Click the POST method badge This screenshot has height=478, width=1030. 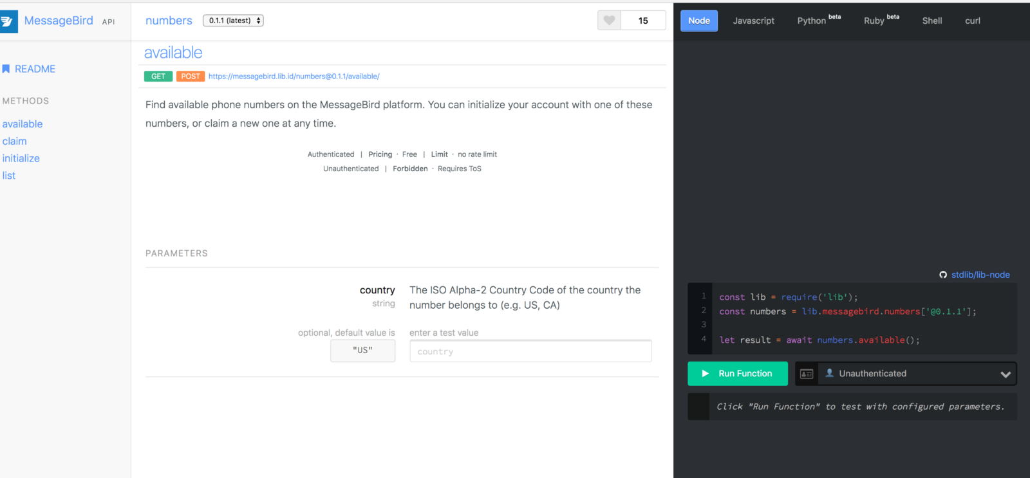click(191, 76)
